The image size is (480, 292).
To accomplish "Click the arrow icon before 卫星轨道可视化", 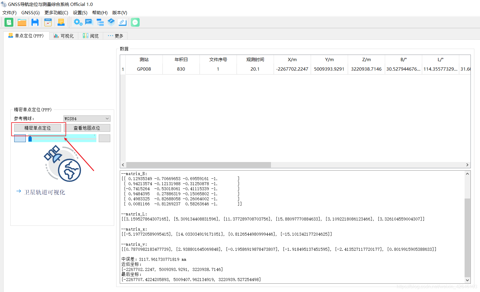I will click(x=19, y=191).
